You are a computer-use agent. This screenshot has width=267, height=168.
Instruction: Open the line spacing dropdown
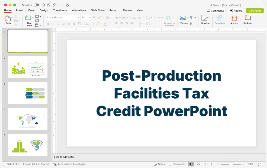[x=152, y=18]
